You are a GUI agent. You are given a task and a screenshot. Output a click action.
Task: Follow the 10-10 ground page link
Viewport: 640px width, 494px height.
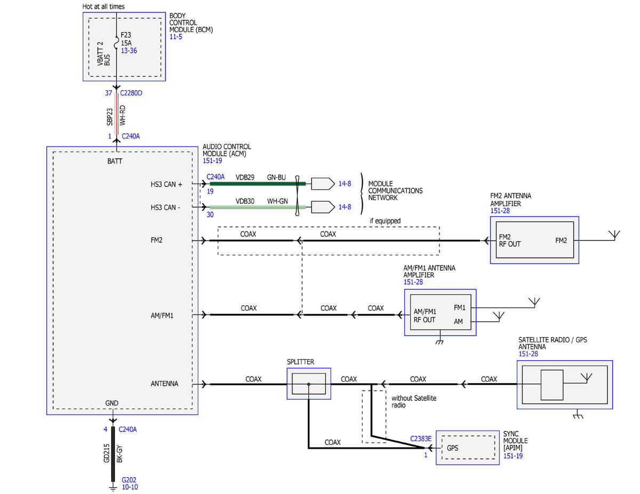130,487
